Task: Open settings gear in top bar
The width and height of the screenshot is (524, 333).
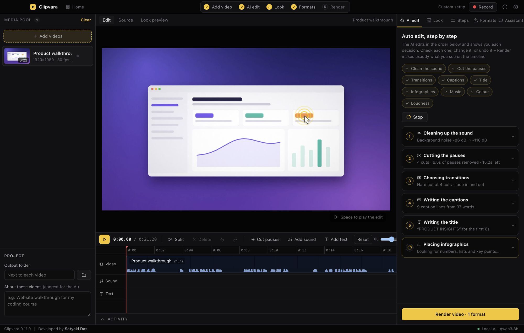Action: point(516,7)
